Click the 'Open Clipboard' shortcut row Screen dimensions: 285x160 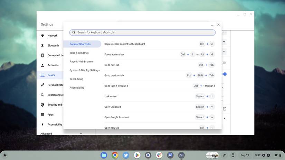160,107
